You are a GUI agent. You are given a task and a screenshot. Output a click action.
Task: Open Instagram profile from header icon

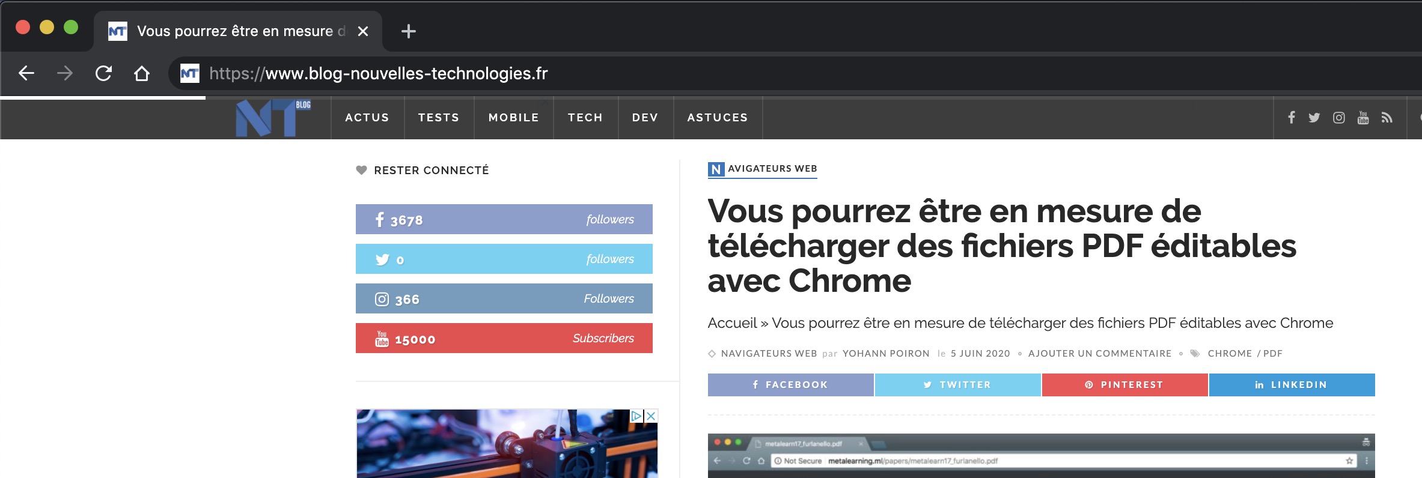[x=1339, y=118]
